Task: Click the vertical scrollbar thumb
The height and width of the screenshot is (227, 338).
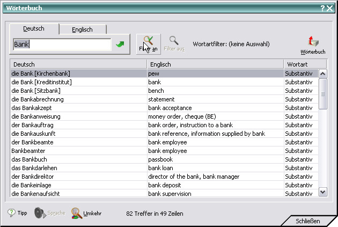Action: point(323,94)
